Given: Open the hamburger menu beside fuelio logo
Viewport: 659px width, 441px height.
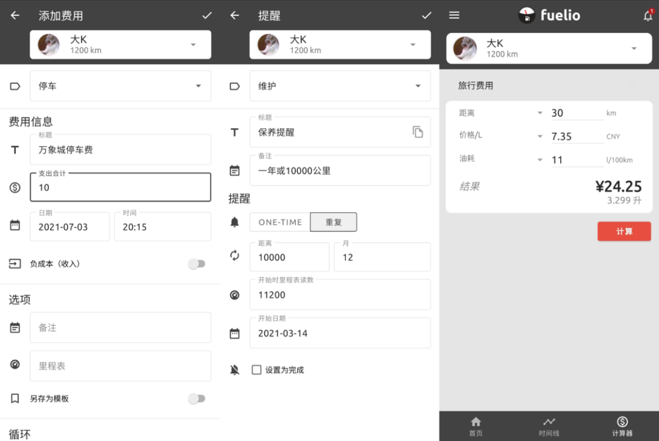Looking at the screenshot, I should coord(454,16).
